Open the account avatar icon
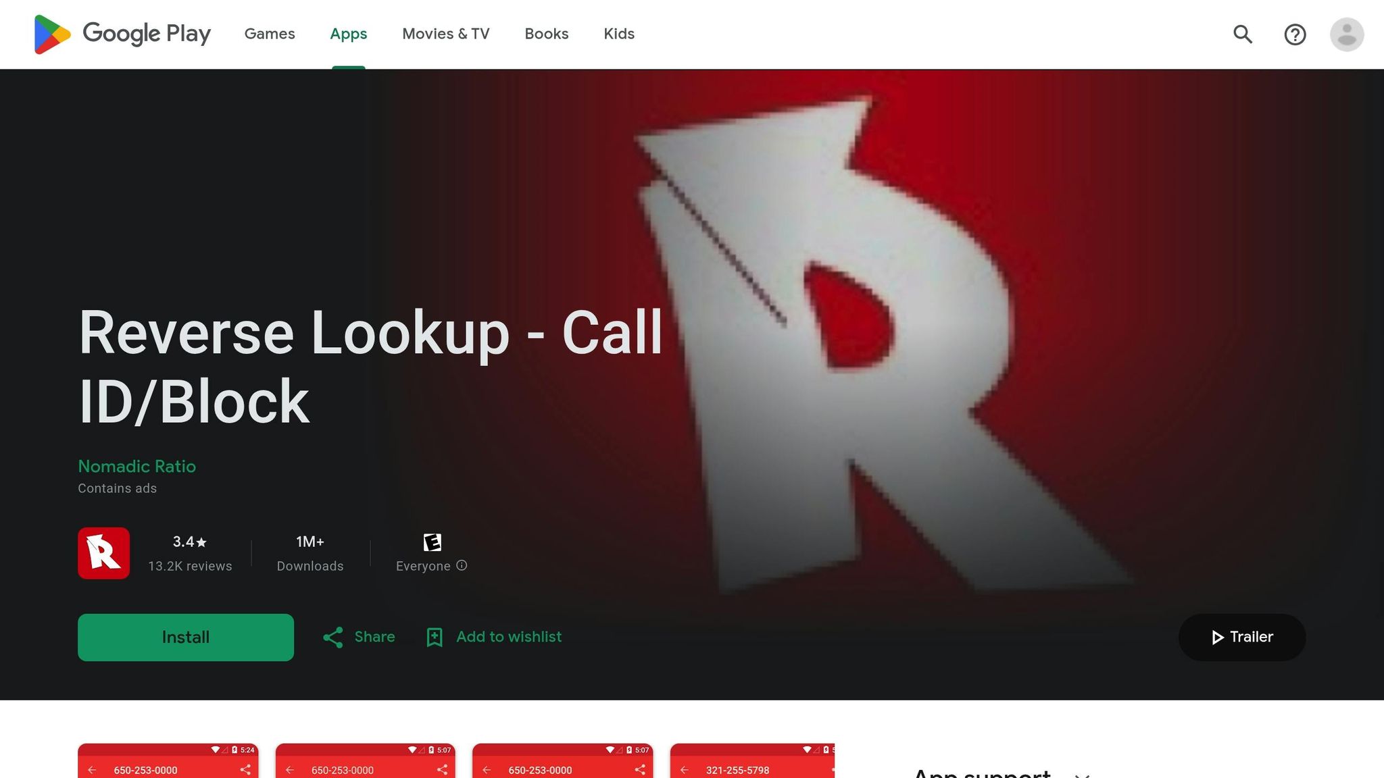Image resolution: width=1384 pixels, height=778 pixels. point(1346,34)
